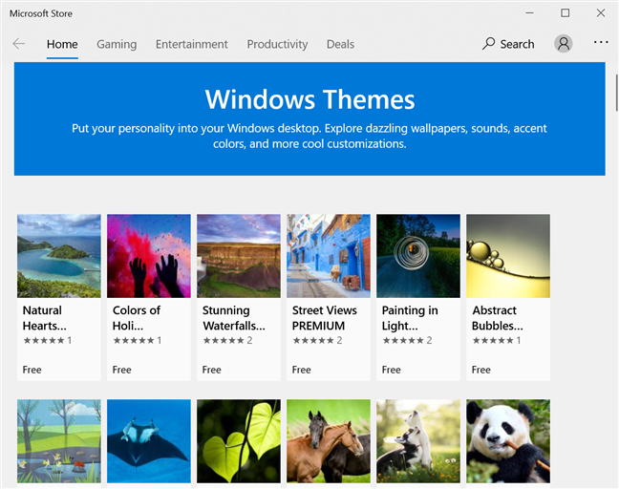Open Natural Hearts theme thumbnail
Viewport: 619px width, 489px height.
click(x=59, y=256)
